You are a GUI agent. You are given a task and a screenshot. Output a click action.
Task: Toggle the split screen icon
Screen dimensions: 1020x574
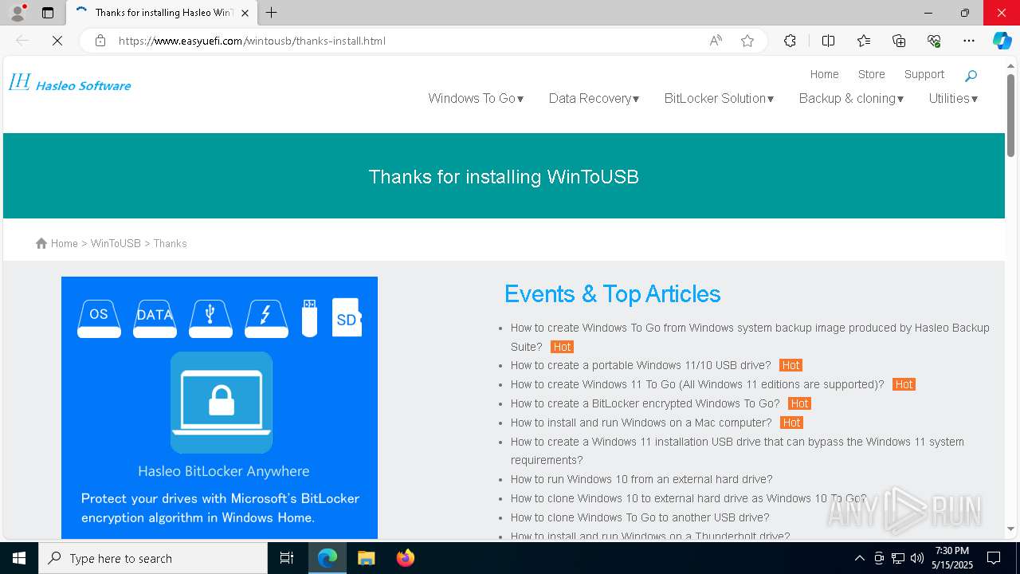[x=828, y=41]
